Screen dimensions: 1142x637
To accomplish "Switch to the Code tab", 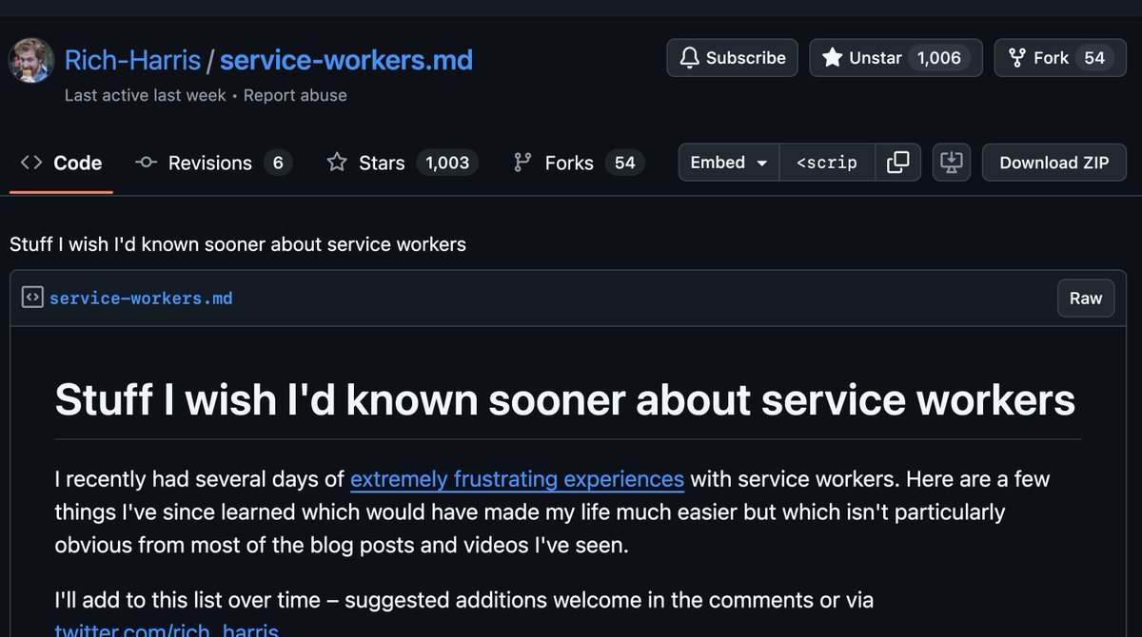I will 61,163.
